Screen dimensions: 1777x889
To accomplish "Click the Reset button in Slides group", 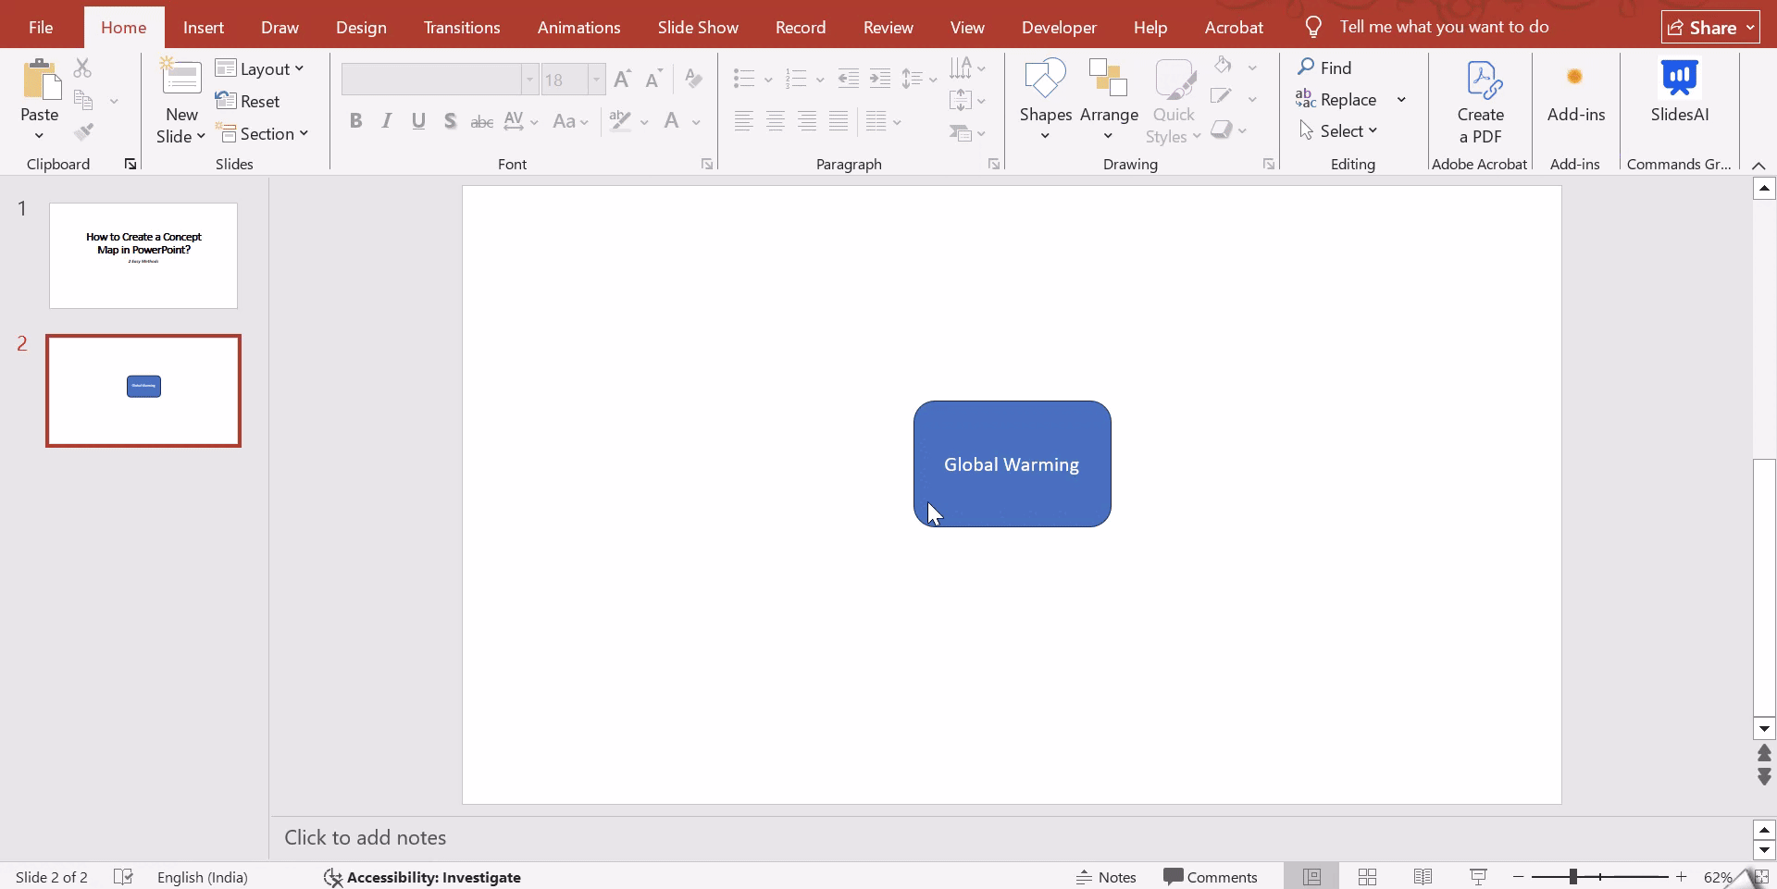I will click(x=249, y=101).
